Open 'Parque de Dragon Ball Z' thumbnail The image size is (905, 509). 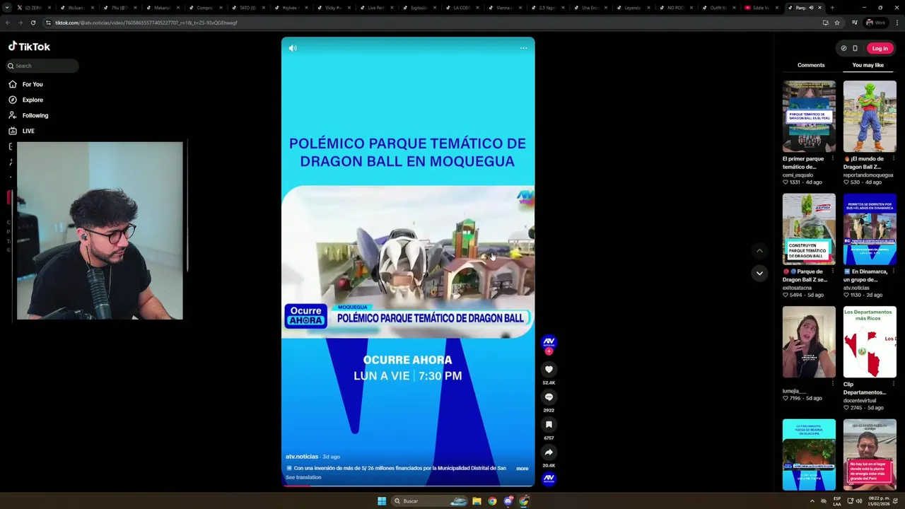(809, 229)
